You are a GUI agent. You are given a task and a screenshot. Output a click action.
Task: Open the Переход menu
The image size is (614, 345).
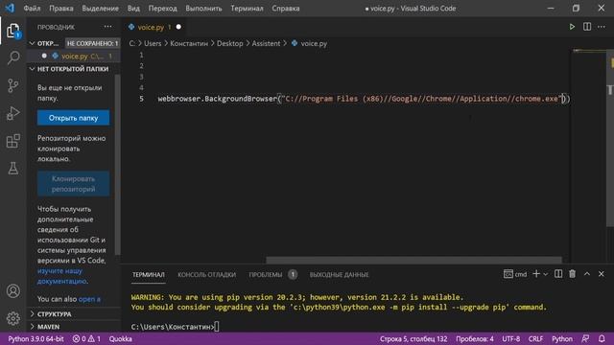(x=162, y=9)
